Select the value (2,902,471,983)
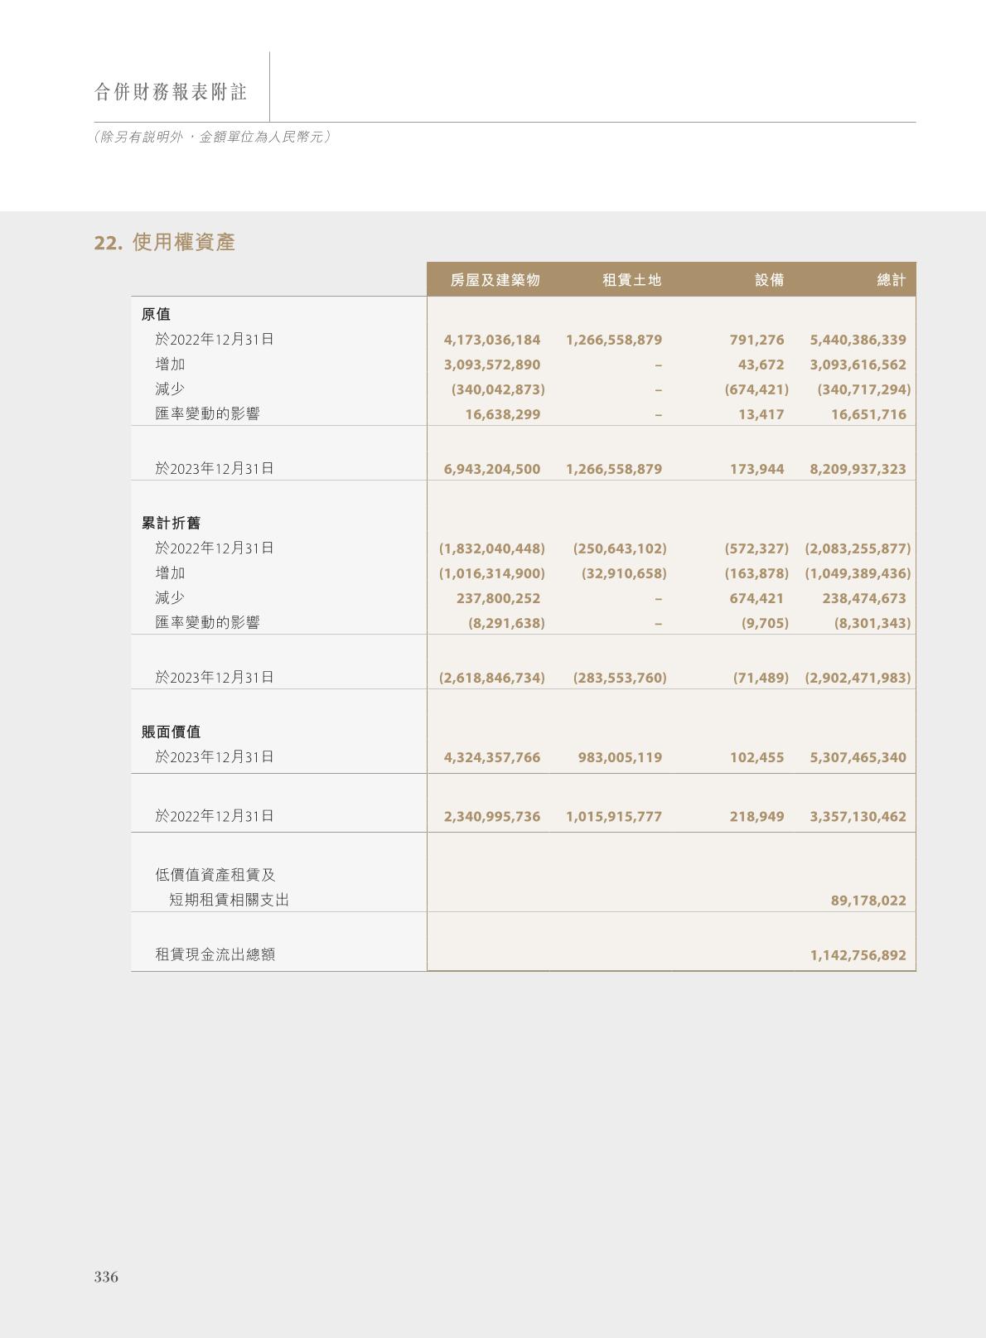986x1338 pixels. (x=857, y=678)
